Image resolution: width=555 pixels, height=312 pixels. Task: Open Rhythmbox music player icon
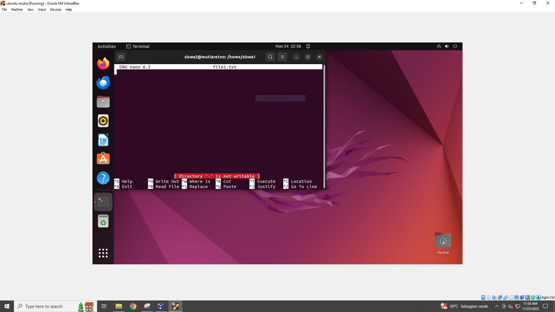pyautogui.click(x=103, y=121)
